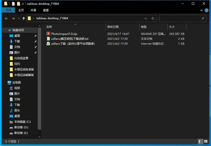Select 此电脑 in navigation pane
This screenshot has height=146, width=211.
point(17,82)
